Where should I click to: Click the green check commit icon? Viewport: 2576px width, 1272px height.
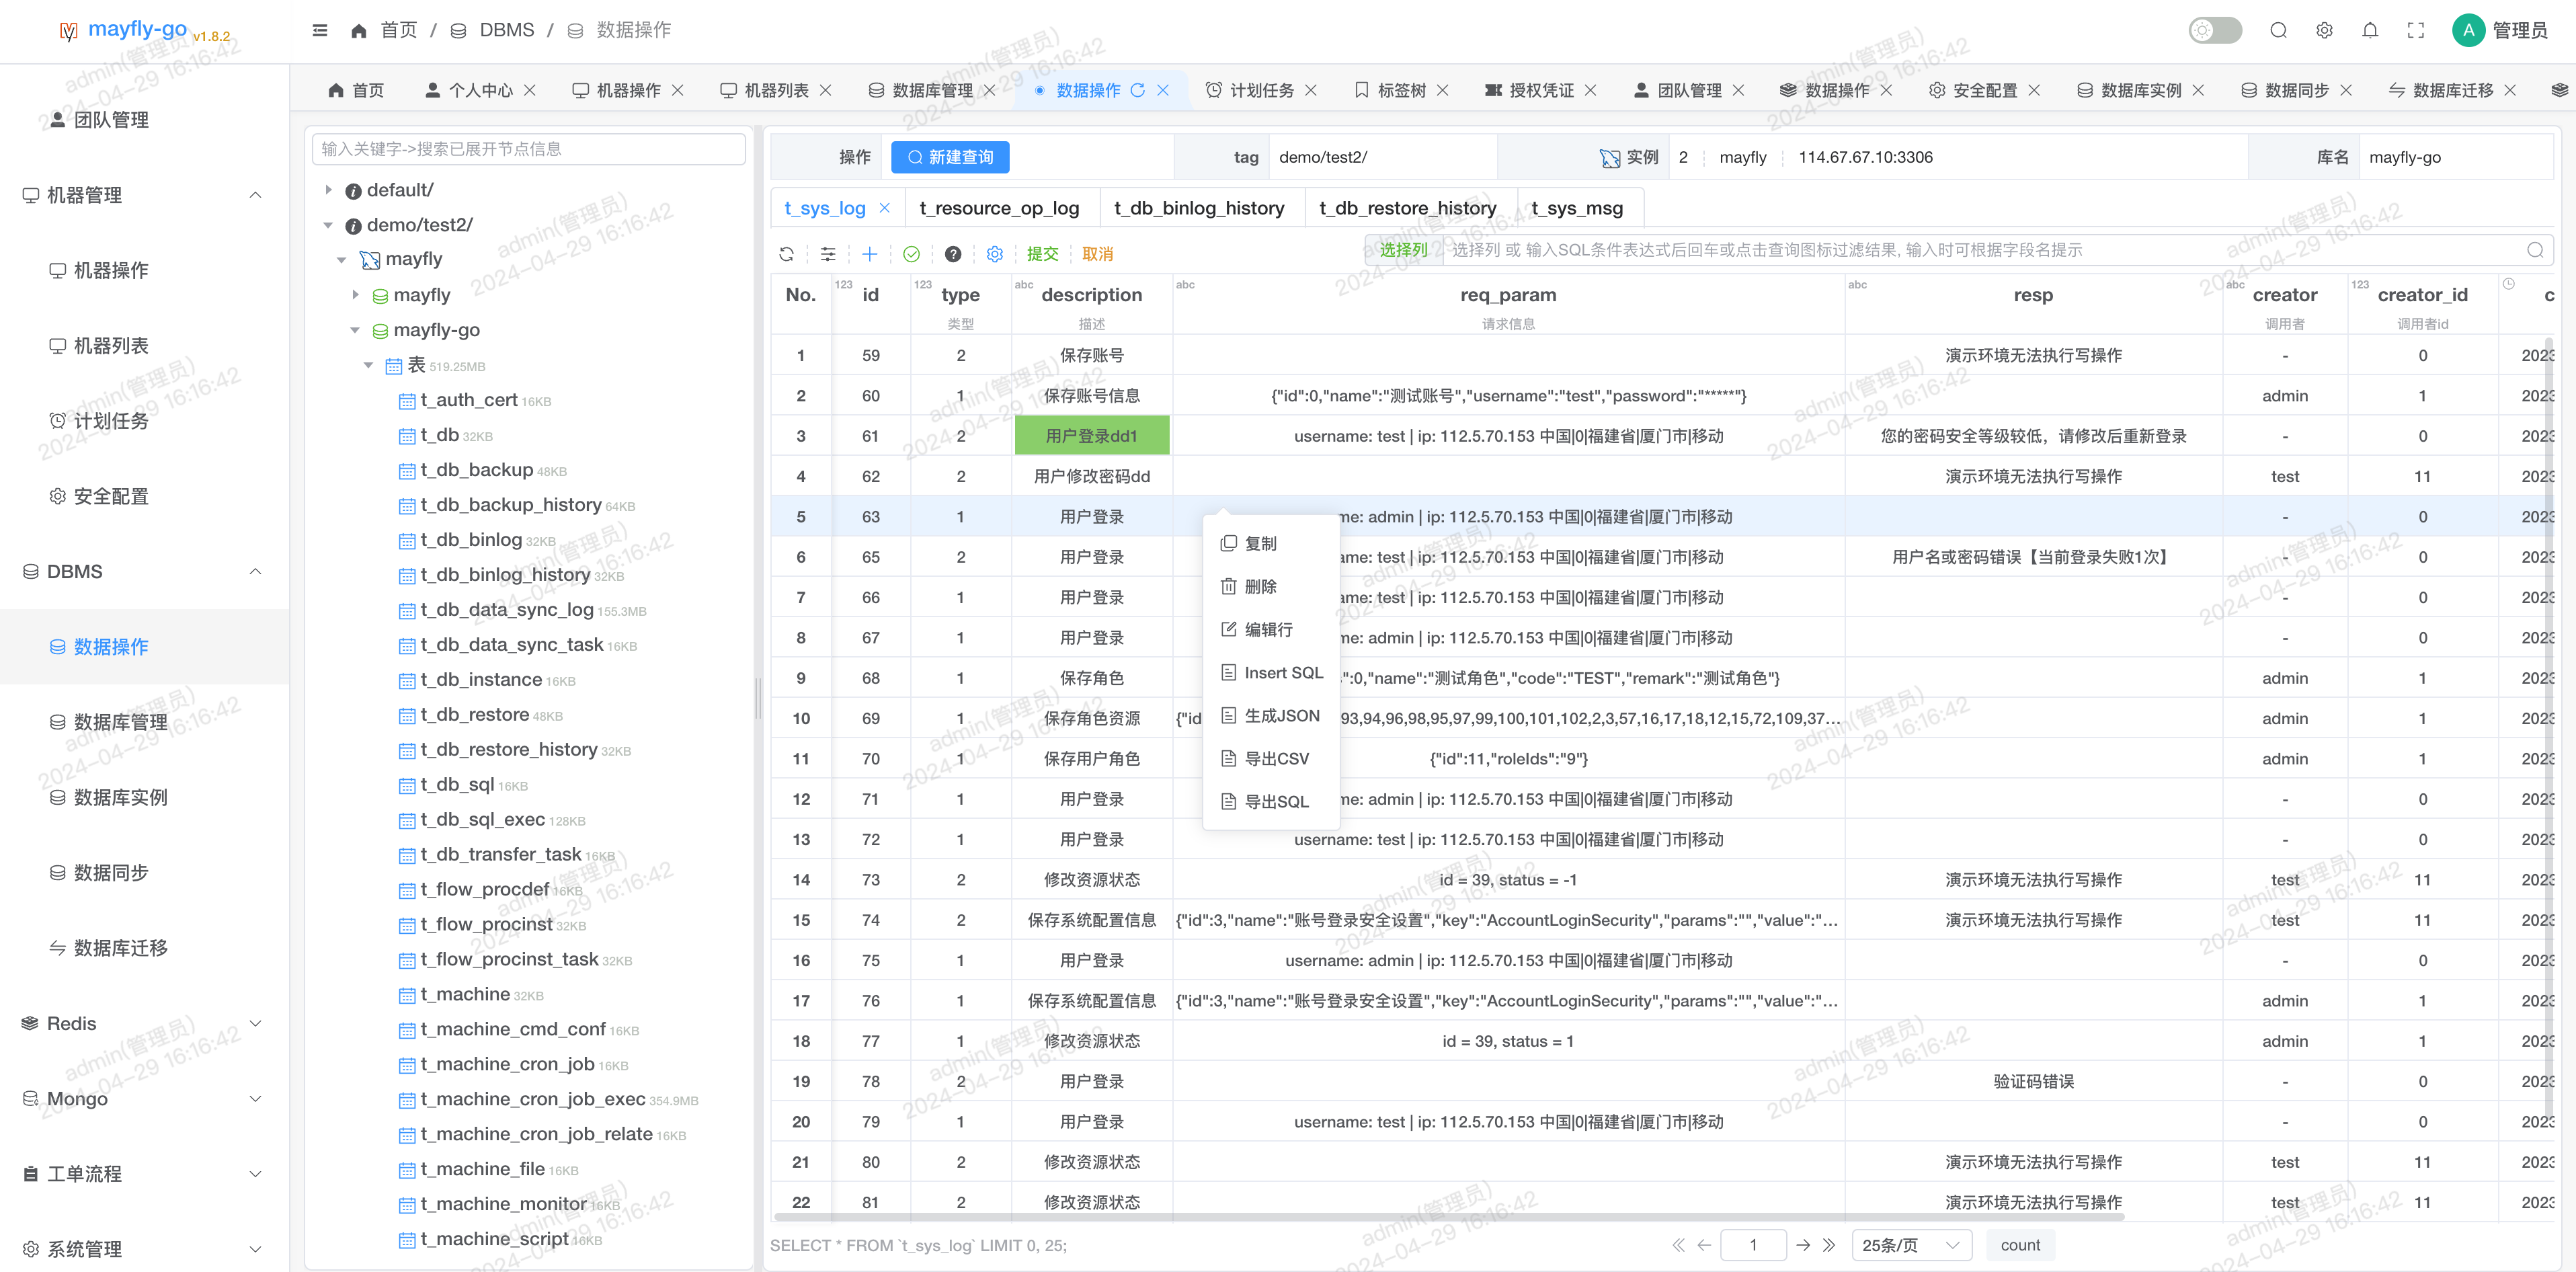(x=911, y=254)
